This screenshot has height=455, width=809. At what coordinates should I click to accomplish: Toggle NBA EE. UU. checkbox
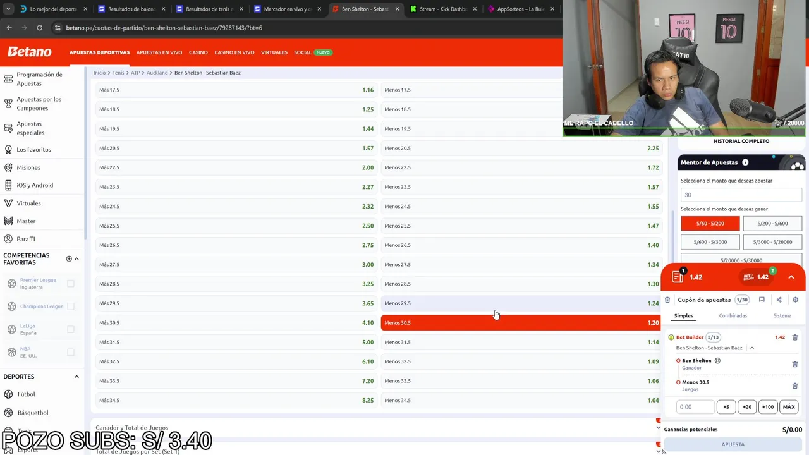[x=71, y=352]
